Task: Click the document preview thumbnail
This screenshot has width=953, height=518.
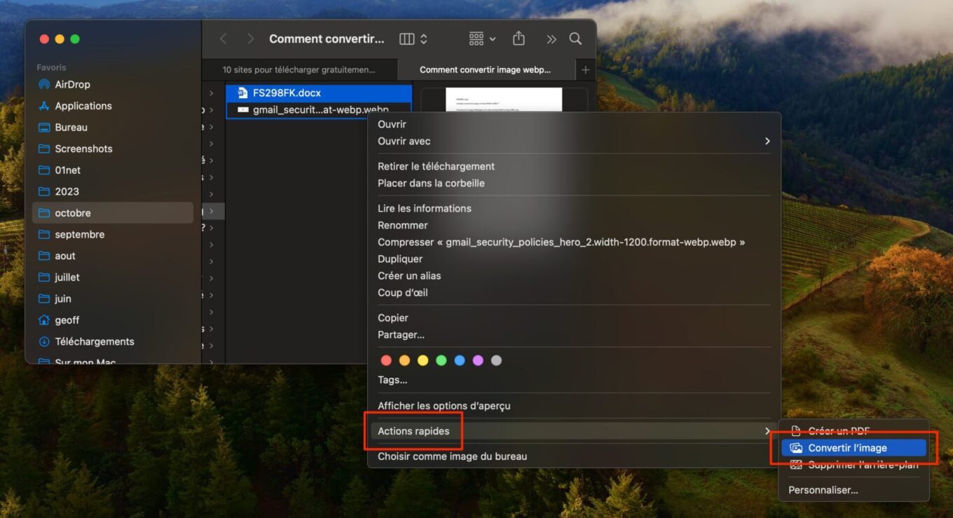Action: (504, 100)
